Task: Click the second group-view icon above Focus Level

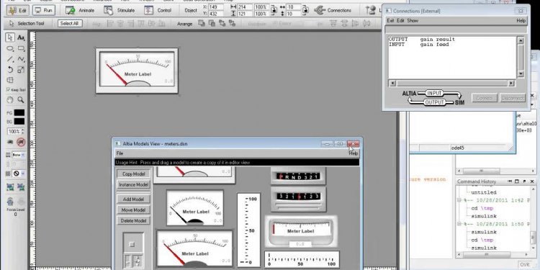Action: pos(21,187)
